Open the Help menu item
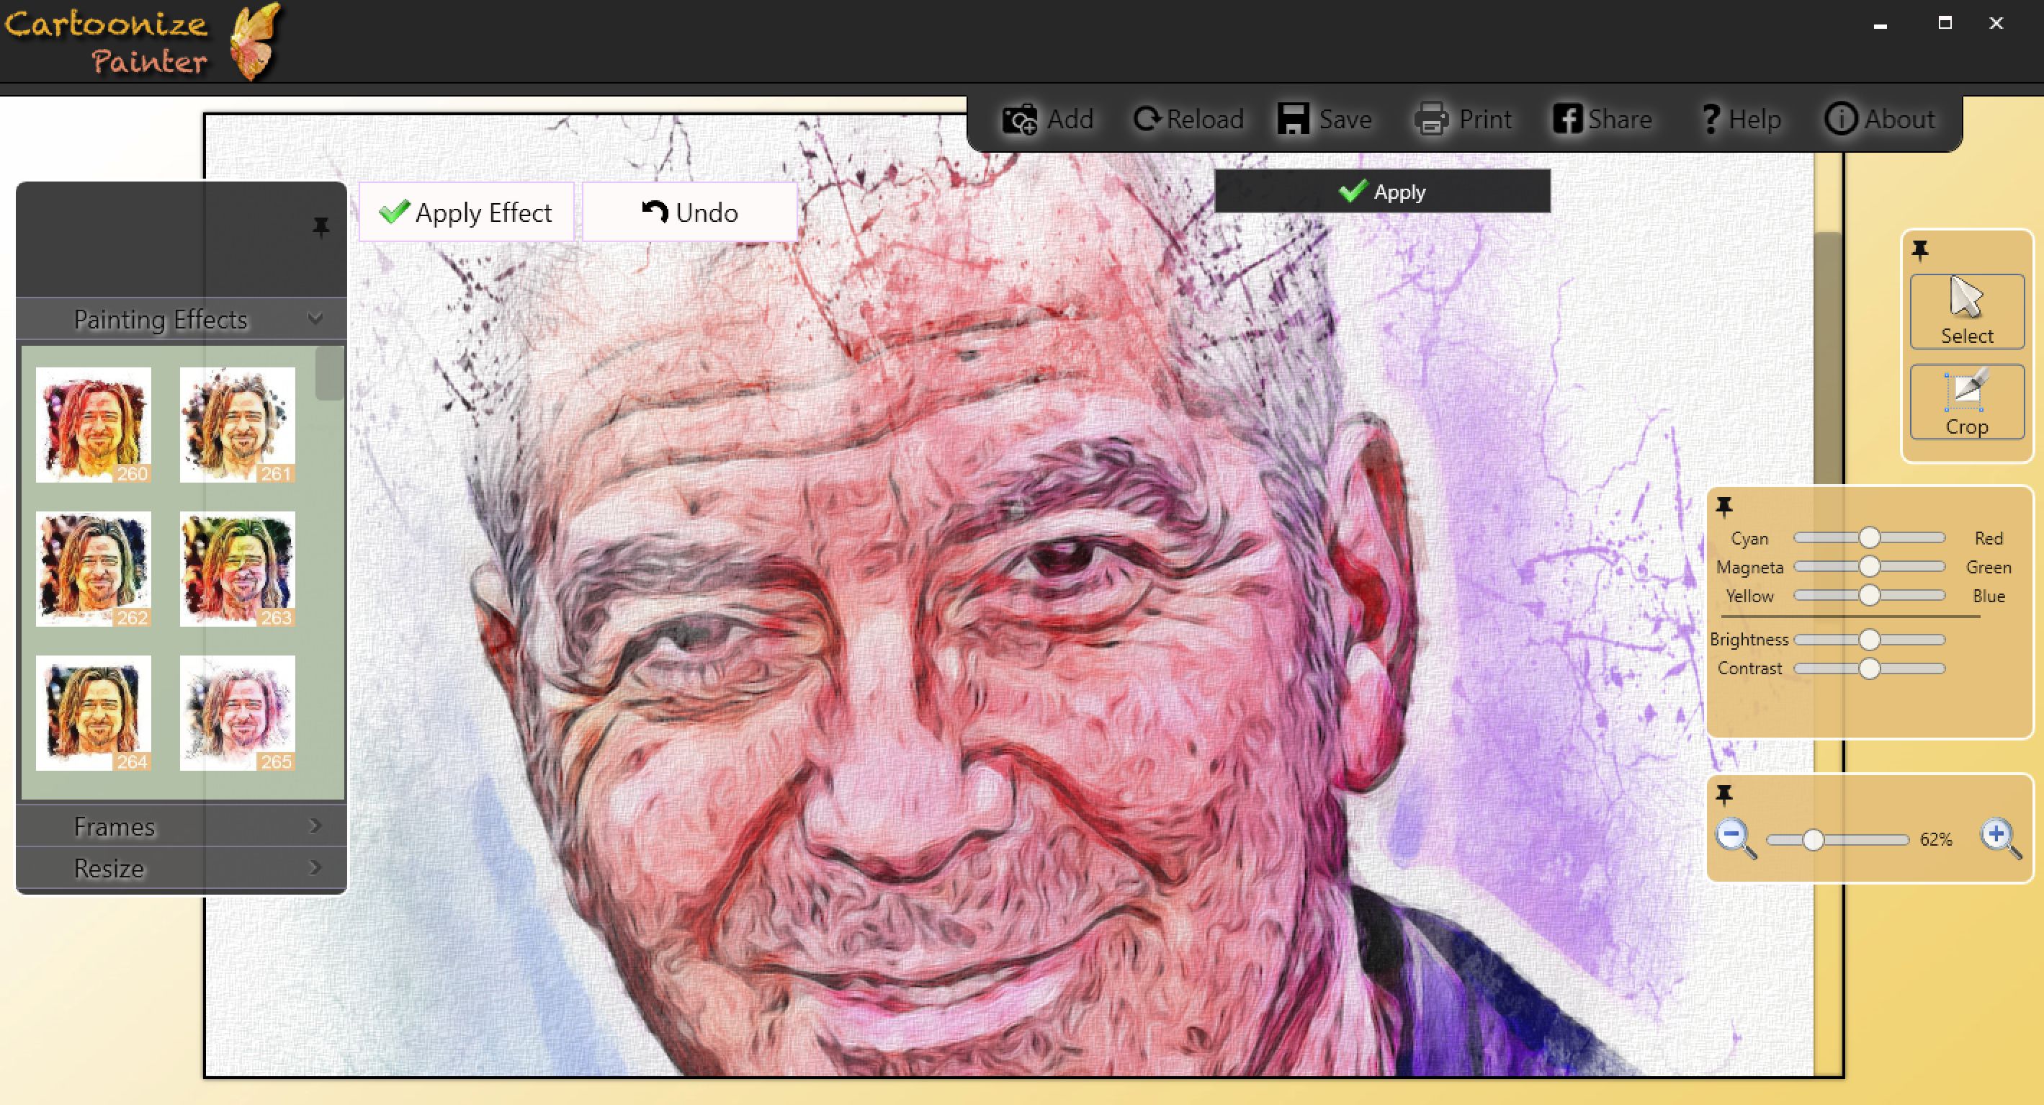This screenshot has width=2044, height=1105. click(x=1742, y=120)
